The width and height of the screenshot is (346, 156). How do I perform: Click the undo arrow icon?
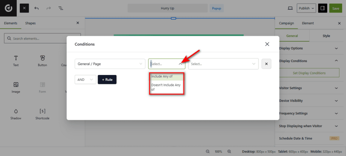(36, 8)
